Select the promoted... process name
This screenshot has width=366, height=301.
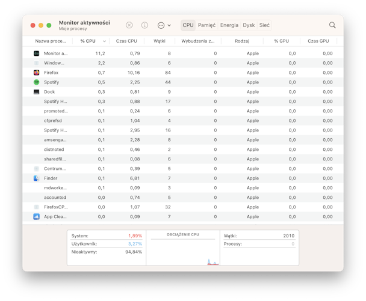[x=56, y=111]
